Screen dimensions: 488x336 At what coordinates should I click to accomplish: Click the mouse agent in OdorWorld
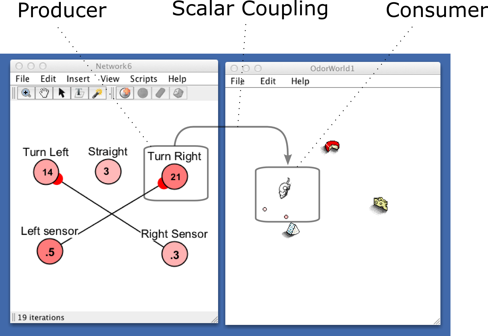click(x=284, y=189)
